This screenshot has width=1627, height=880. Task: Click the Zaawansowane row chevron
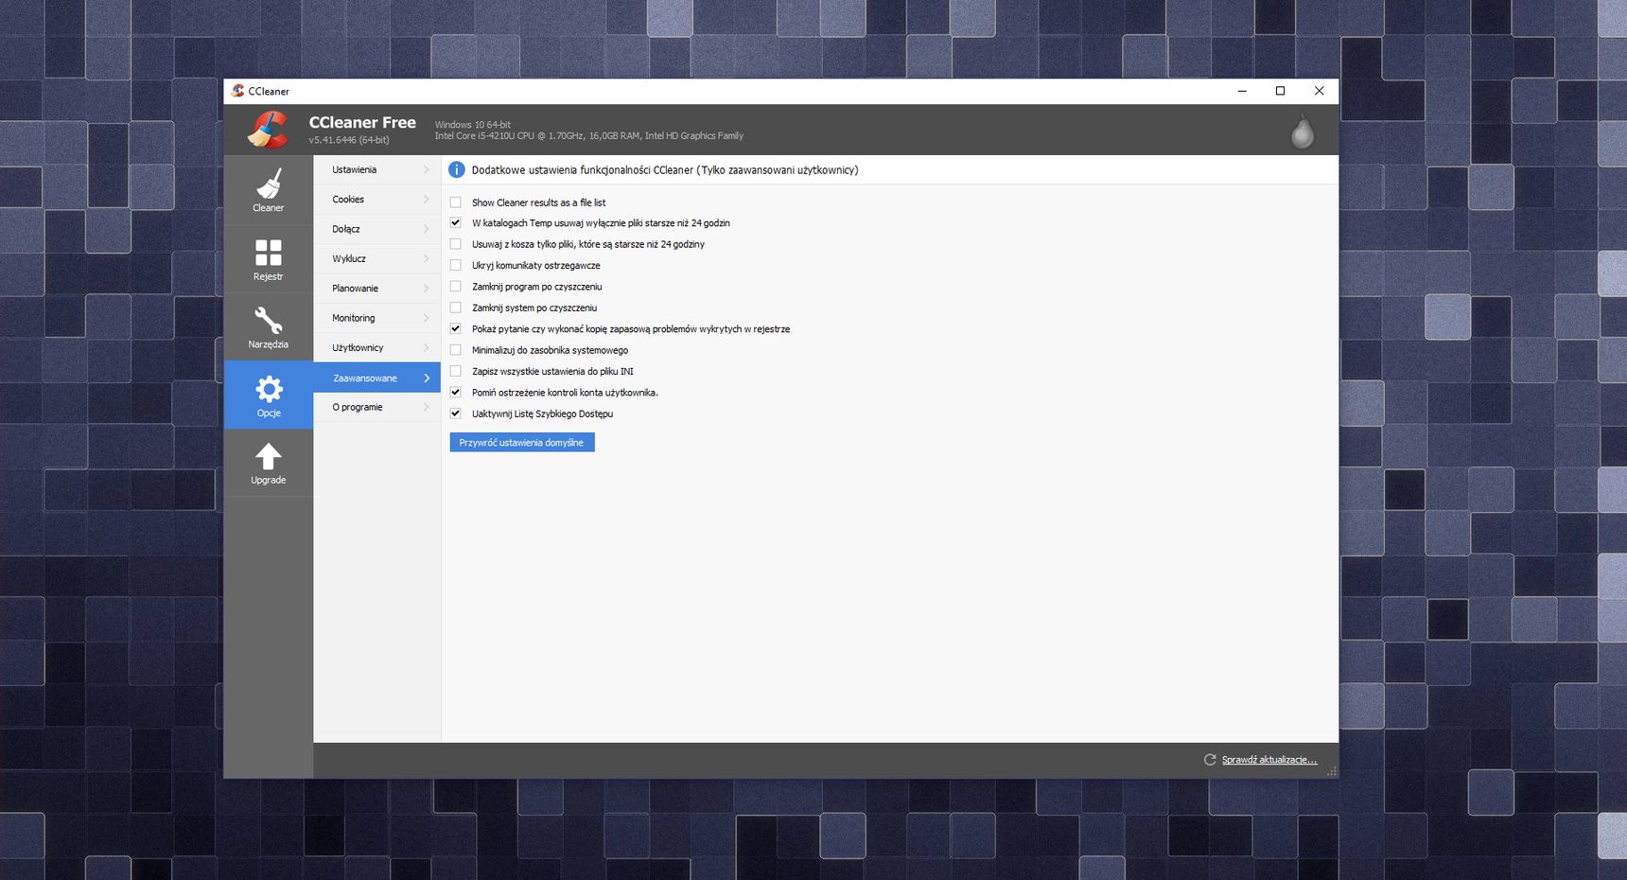click(x=427, y=378)
